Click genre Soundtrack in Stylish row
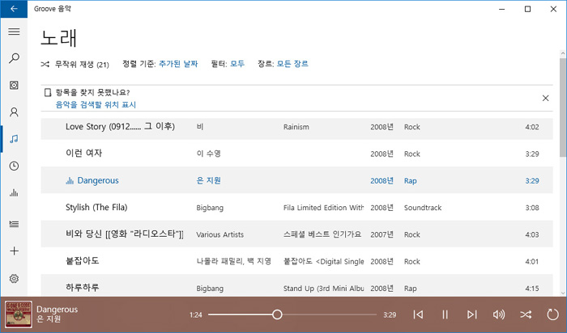567x333 pixels. (x=423, y=208)
